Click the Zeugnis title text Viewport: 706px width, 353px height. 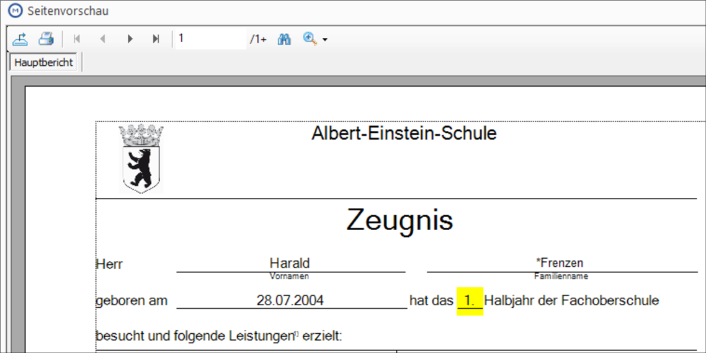[400, 220]
